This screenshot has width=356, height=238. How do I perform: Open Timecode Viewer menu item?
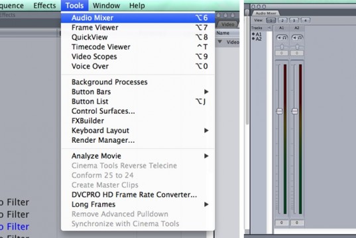pos(138,47)
